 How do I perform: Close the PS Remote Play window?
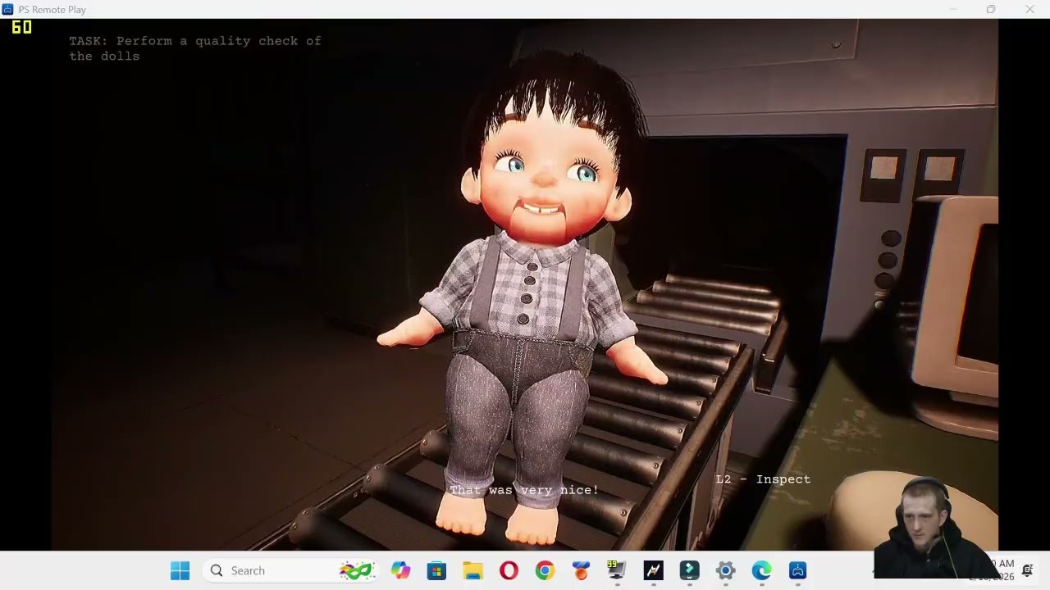[x=1029, y=9]
